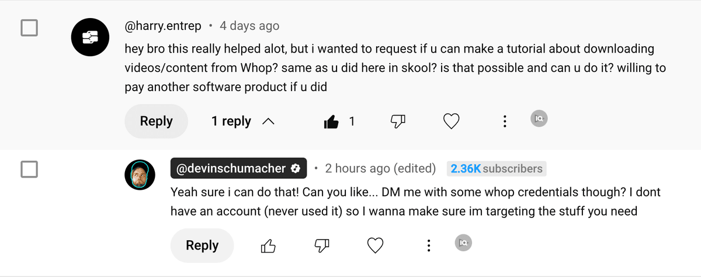The image size is (701, 277).
Task: Open @harry.entrep's channel link
Action: (162, 26)
